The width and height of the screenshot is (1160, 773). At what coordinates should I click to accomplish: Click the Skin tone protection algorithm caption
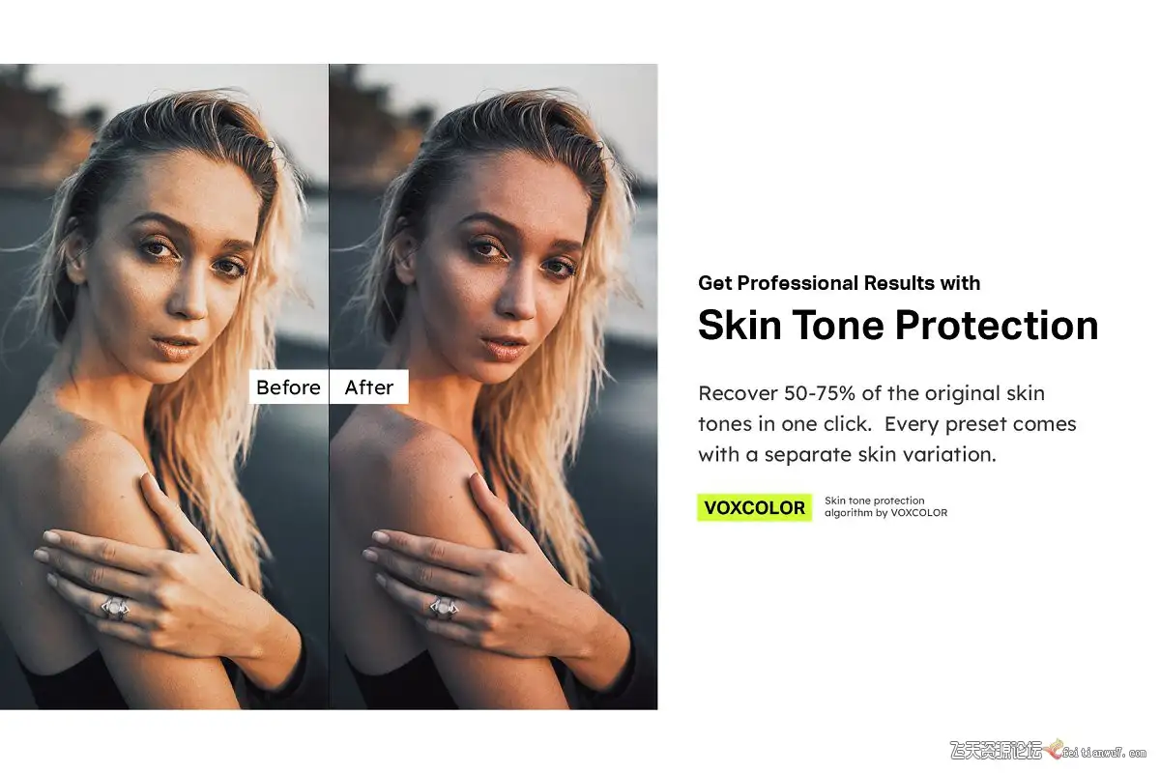(x=885, y=506)
